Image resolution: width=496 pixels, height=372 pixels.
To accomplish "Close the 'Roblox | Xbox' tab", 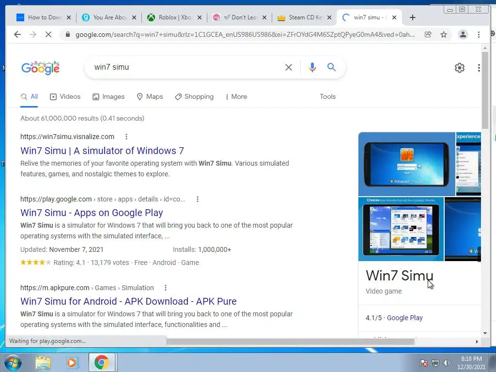I will tap(199, 17).
